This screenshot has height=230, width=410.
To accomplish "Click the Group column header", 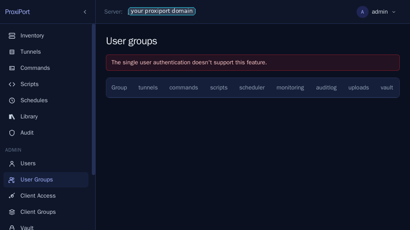I will pyautogui.click(x=119, y=88).
